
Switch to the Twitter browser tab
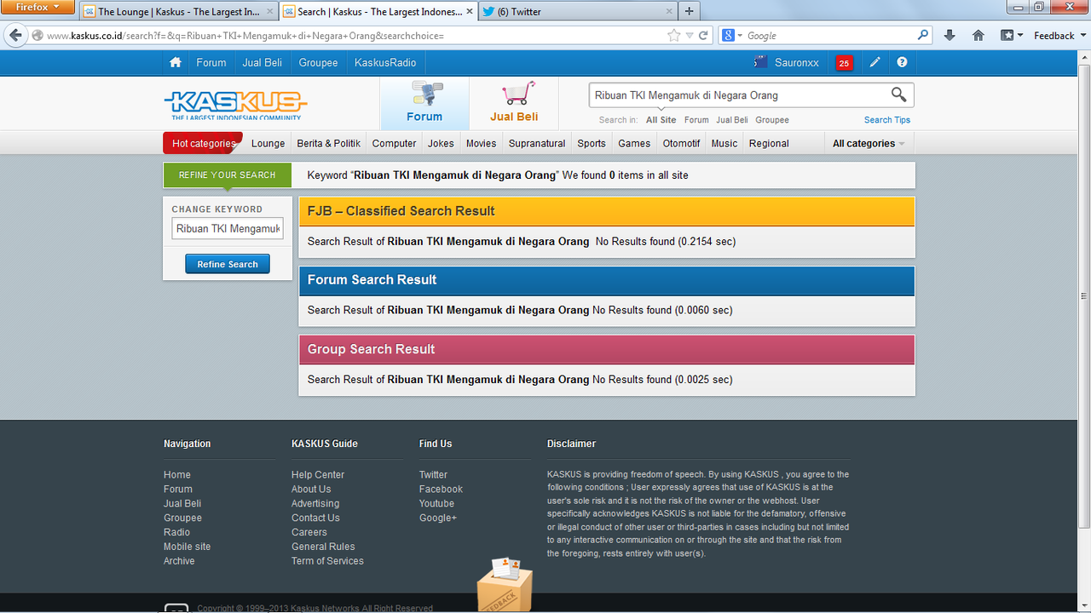(x=576, y=12)
